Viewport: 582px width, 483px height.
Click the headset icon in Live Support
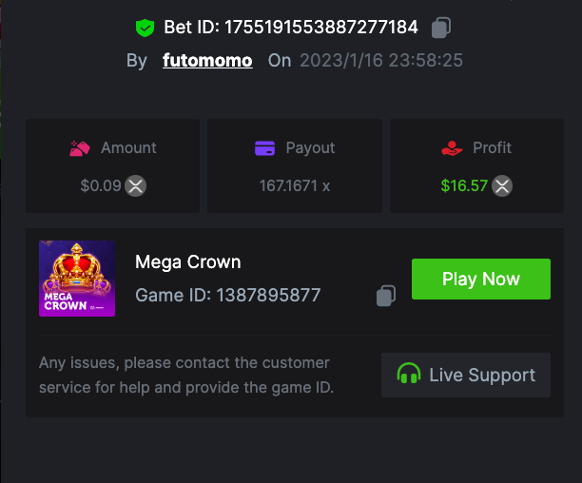point(409,375)
